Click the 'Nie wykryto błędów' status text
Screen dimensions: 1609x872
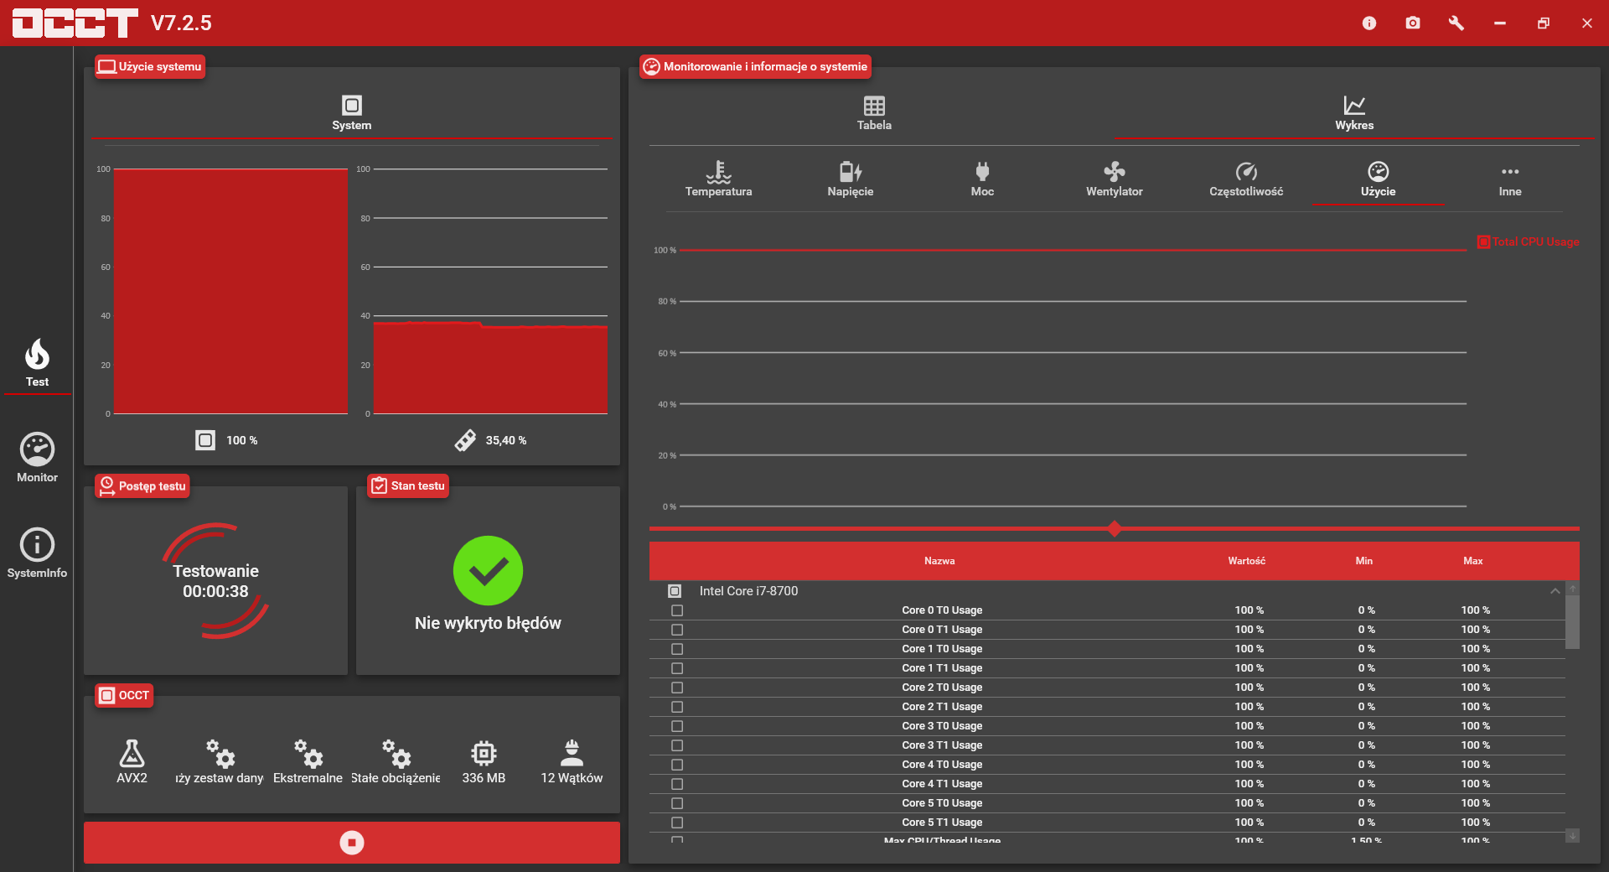point(488,623)
